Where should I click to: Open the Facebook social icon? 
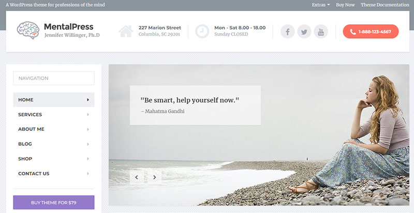tap(288, 32)
